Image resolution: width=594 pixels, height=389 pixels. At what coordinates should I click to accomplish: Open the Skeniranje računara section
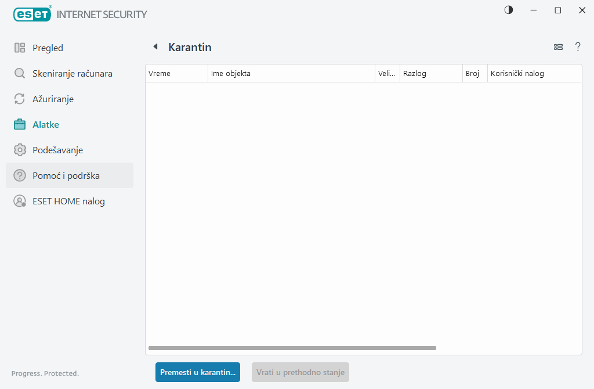pyautogui.click(x=72, y=74)
